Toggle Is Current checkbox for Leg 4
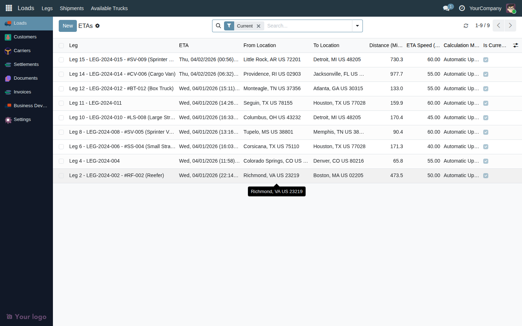 tap(486, 161)
